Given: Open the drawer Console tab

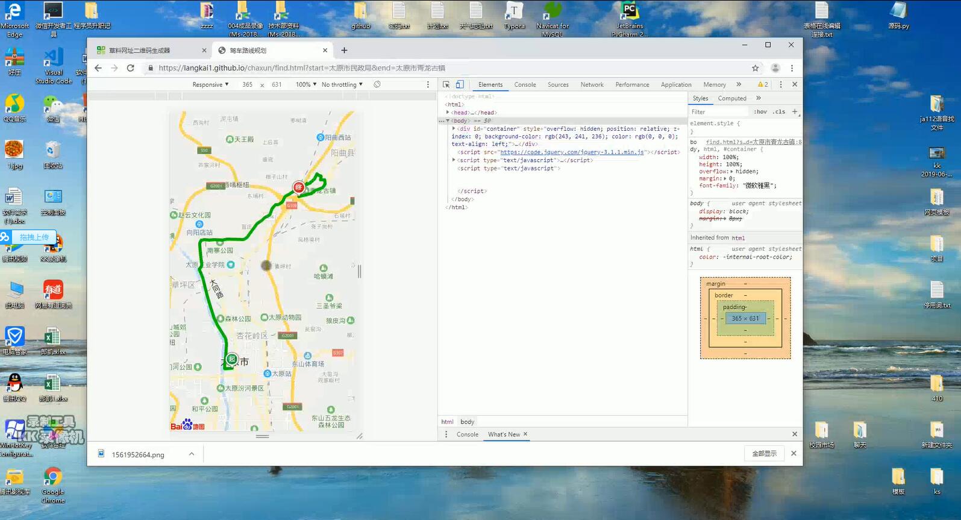Looking at the screenshot, I should 468,434.
